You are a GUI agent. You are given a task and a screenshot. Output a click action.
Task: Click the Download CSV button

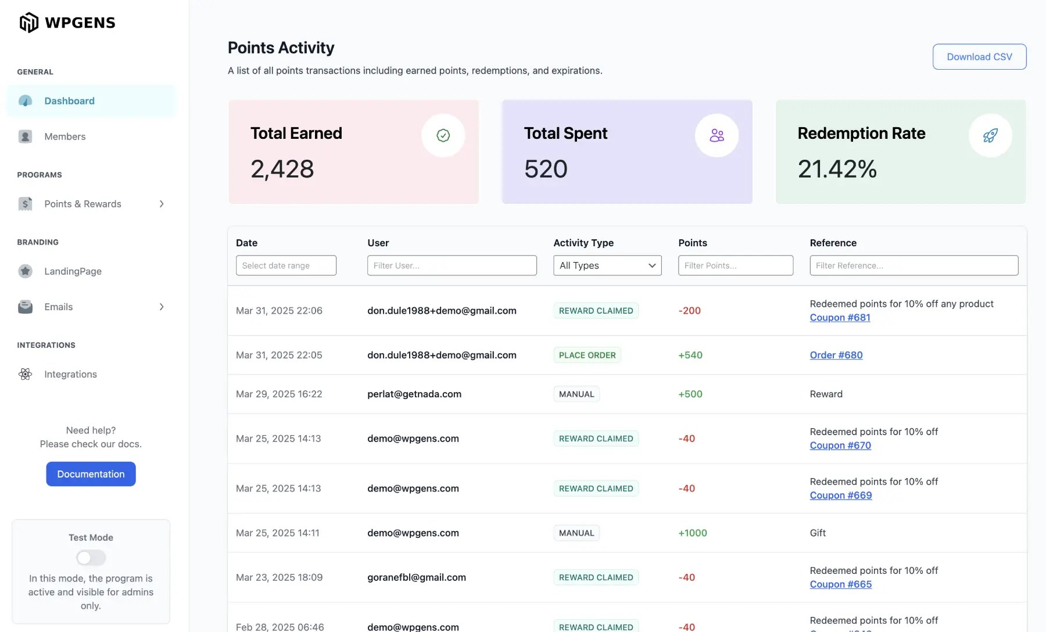coord(979,56)
